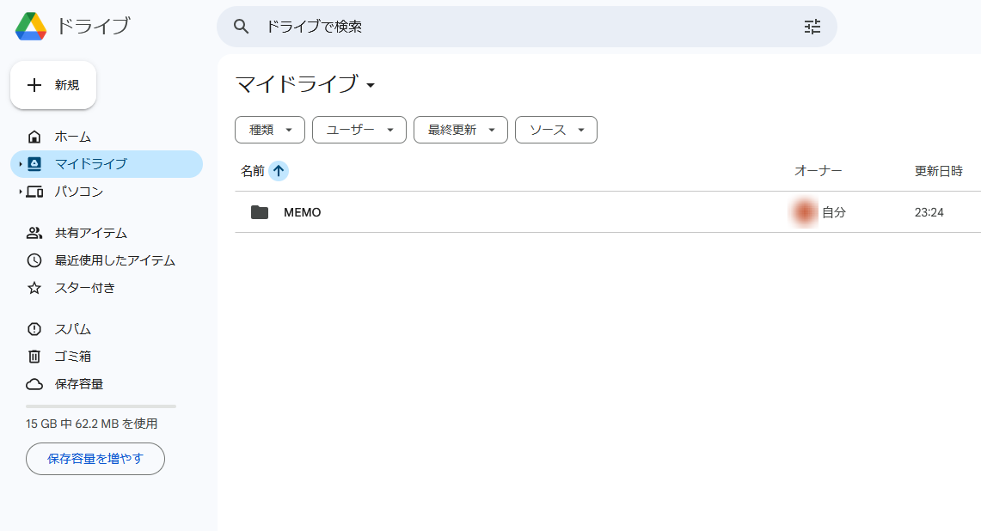Screen dimensions: 981x531
Task: Click the Google Drive logo icon
Action: click(x=31, y=27)
